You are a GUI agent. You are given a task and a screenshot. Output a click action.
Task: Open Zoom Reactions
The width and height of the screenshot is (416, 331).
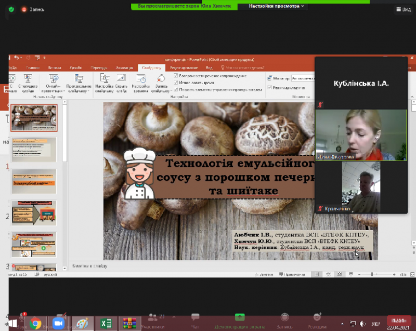317,321
